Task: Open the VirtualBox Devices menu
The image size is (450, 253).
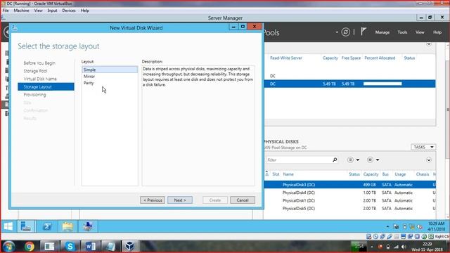Action: (x=69, y=11)
